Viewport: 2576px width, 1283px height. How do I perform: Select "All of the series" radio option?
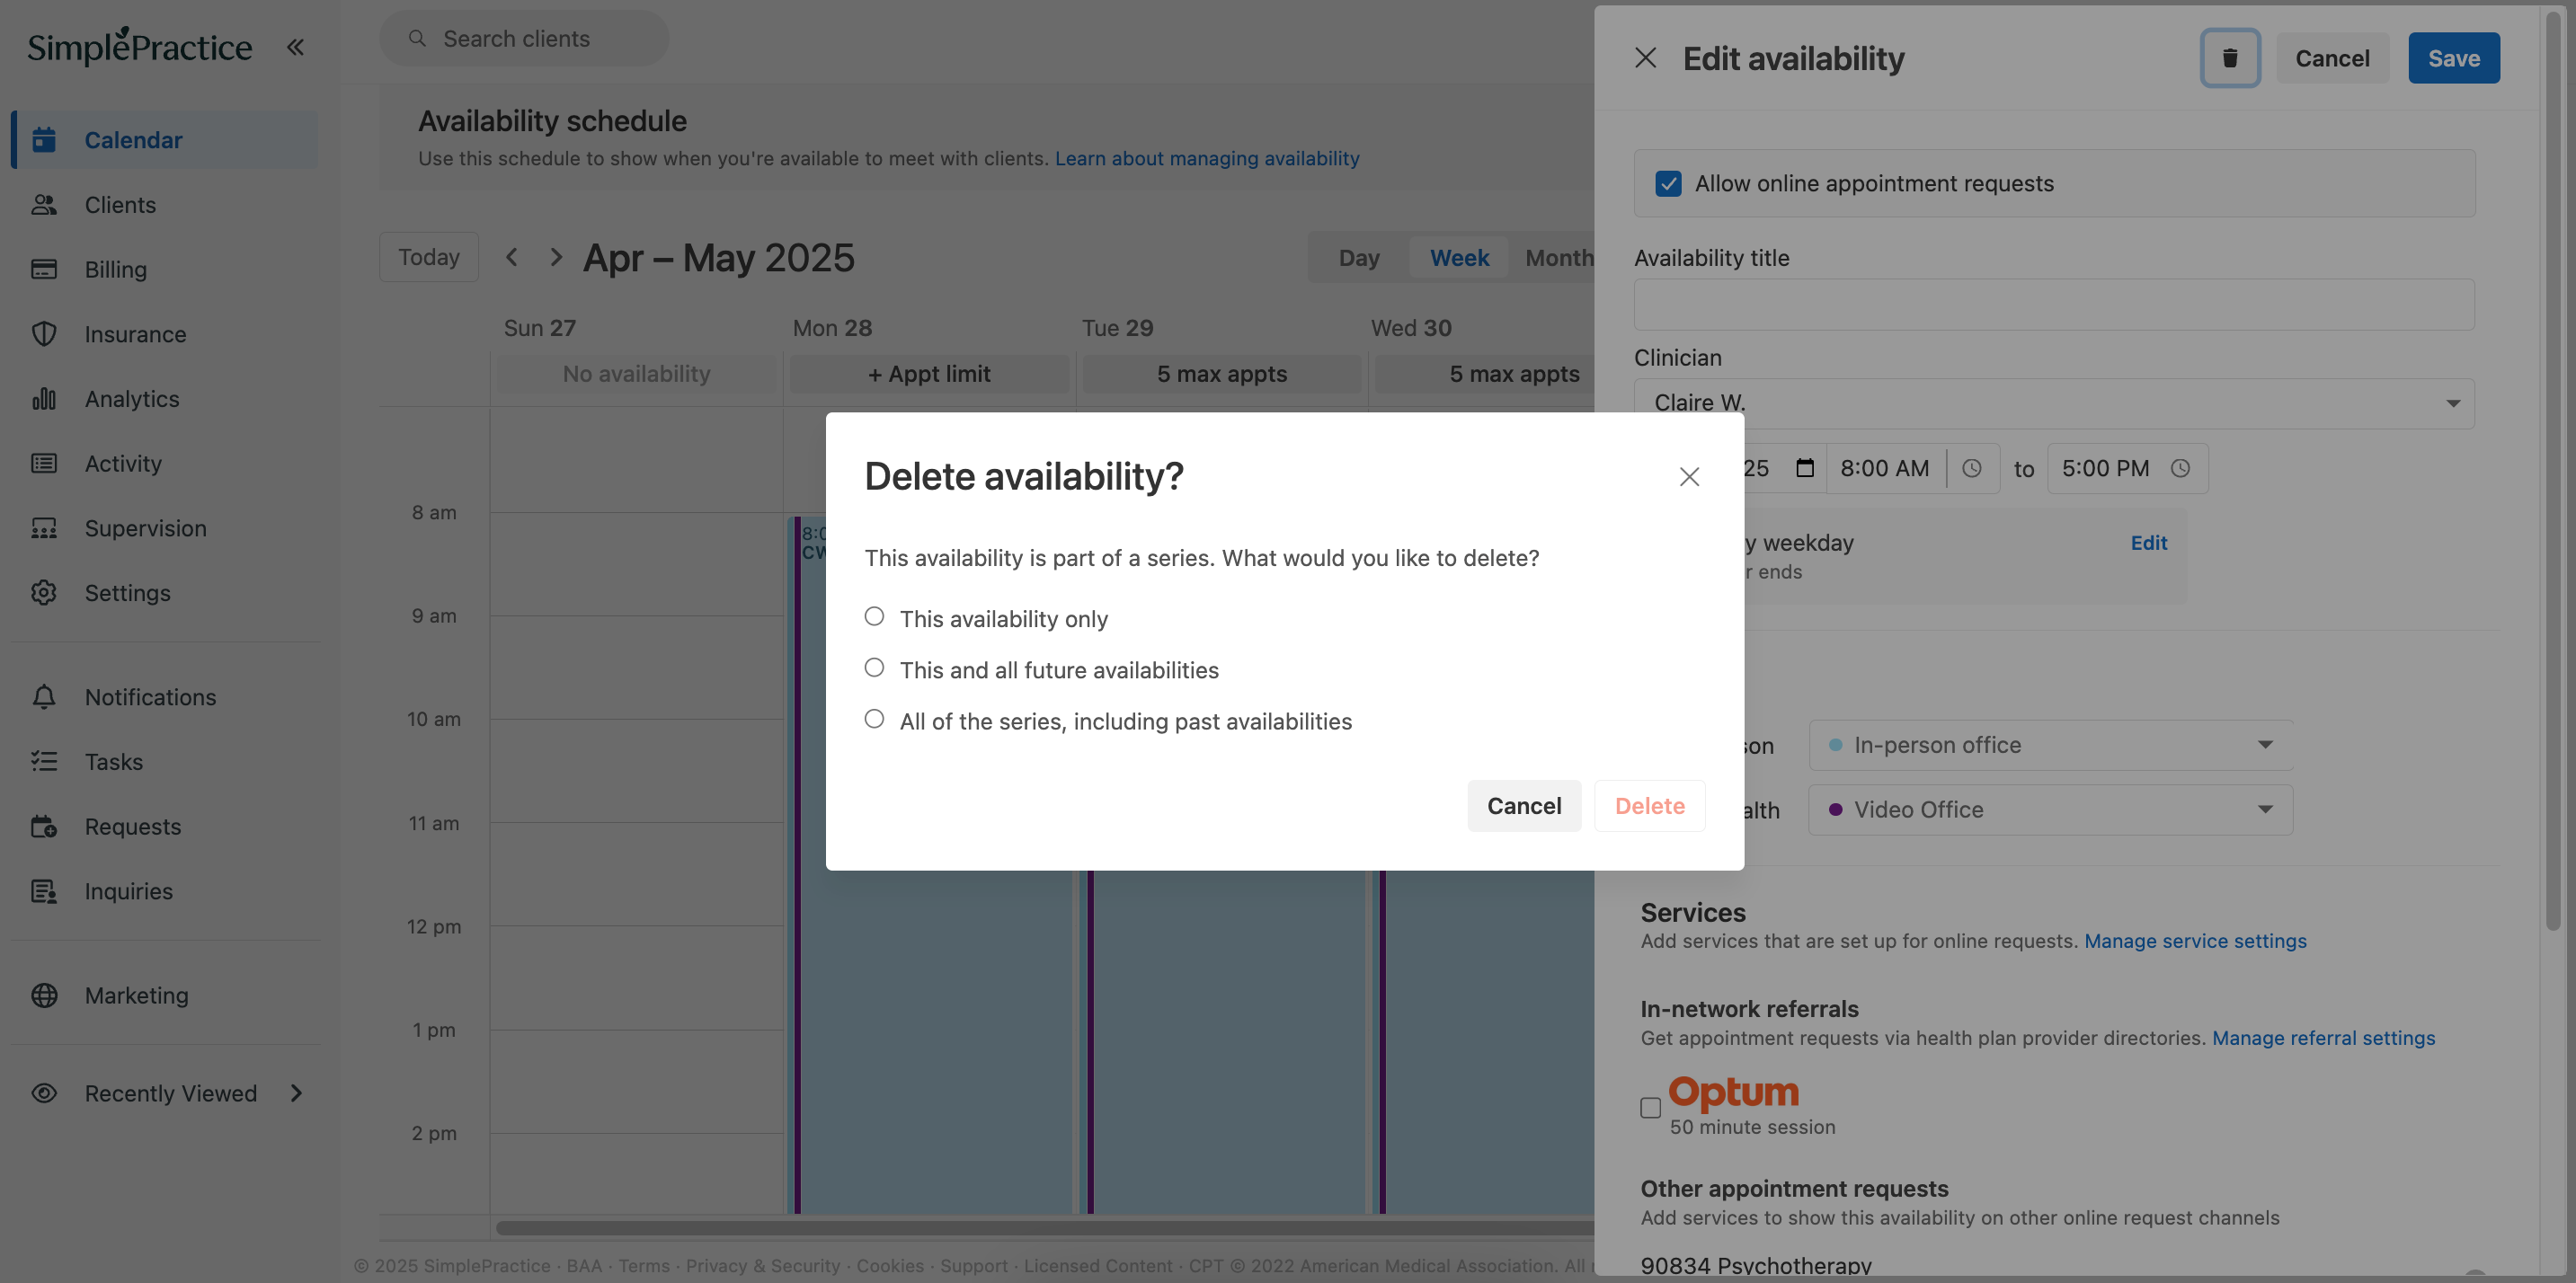pyautogui.click(x=874, y=719)
